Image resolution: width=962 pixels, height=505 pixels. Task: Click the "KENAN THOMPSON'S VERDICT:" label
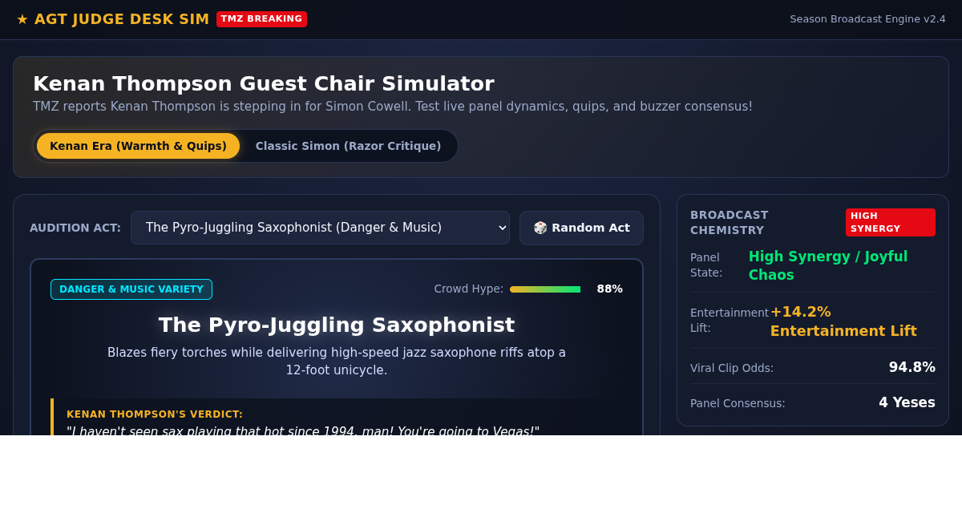tap(155, 414)
